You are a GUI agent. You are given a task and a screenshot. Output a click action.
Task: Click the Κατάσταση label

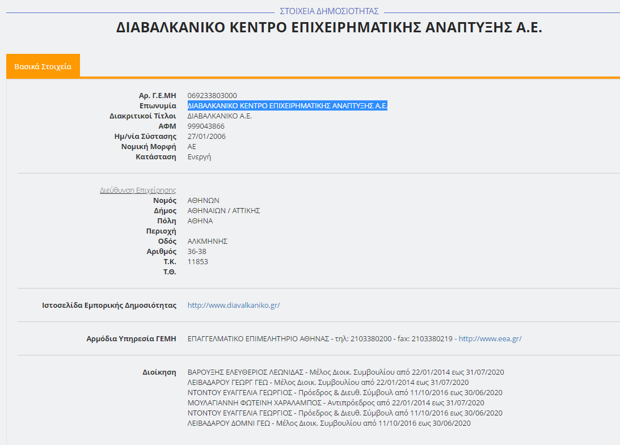tap(156, 157)
